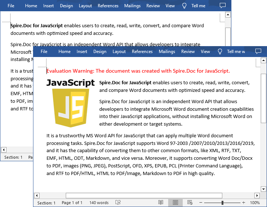Click the Tell me lightbulb in front window
This screenshot has width=267, height=207.
(220, 52)
